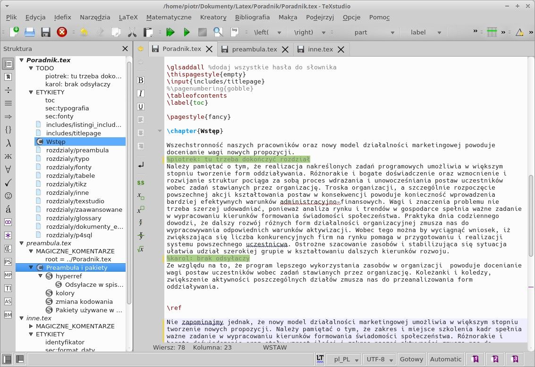Click the View Log icon in toolbar
Viewport: 535px width, 367px height.
[x=234, y=32]
